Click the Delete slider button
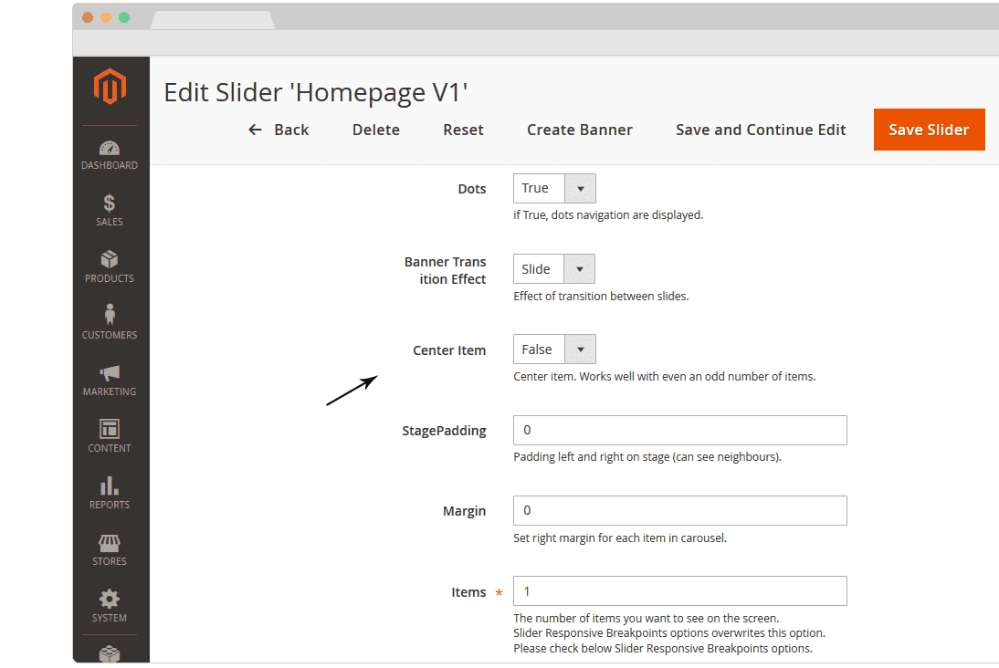999x668 pixels. click(376, 130)
